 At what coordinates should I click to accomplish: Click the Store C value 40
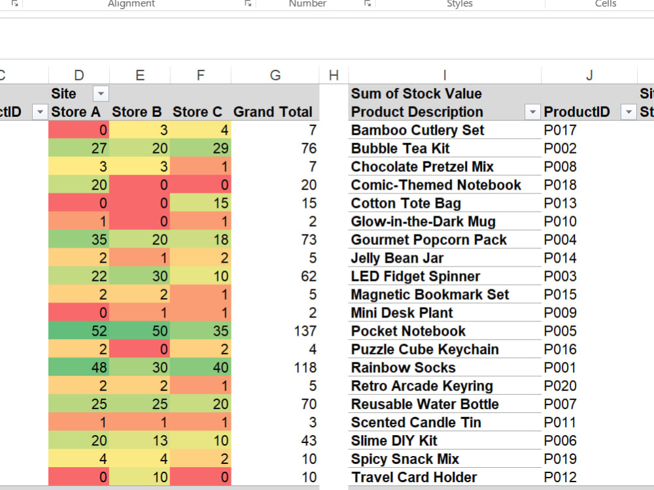click(201, 368)
